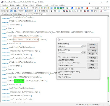Expand the dropdown arrow next to New file

(5, 8)
